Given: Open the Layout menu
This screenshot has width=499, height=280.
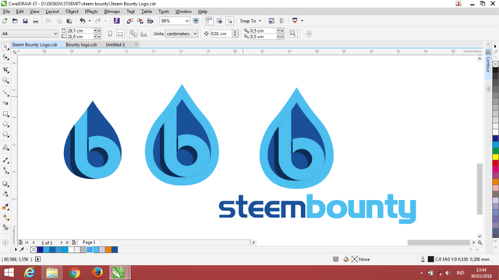Looking at the screenshot, I should [x=52, y=12].
